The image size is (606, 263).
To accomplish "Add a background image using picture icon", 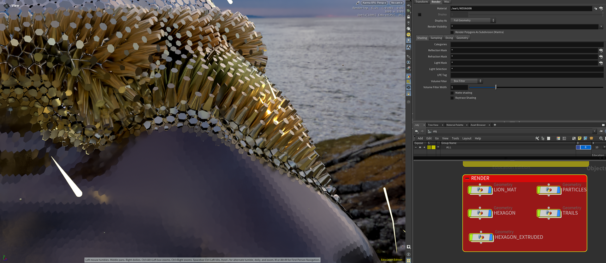I will (585, 138).
